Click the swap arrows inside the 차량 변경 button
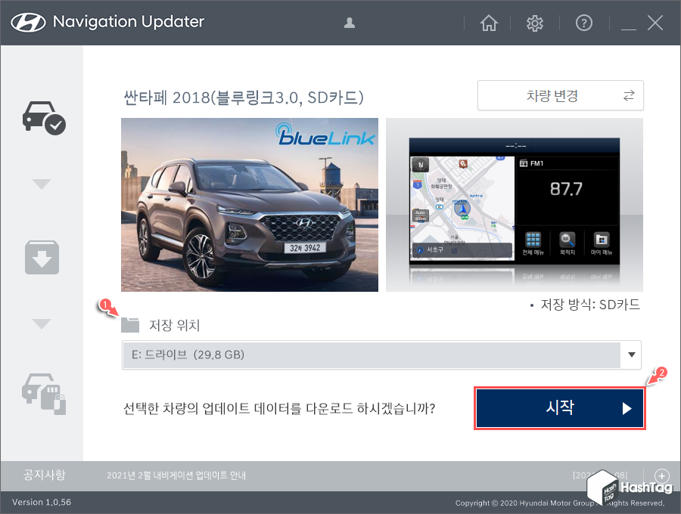 click(628, 95)
